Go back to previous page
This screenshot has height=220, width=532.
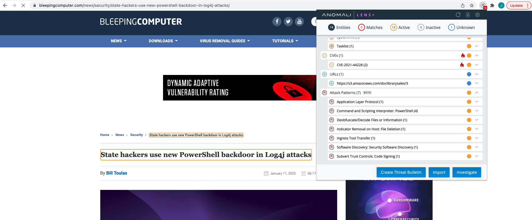click(5, 5)
